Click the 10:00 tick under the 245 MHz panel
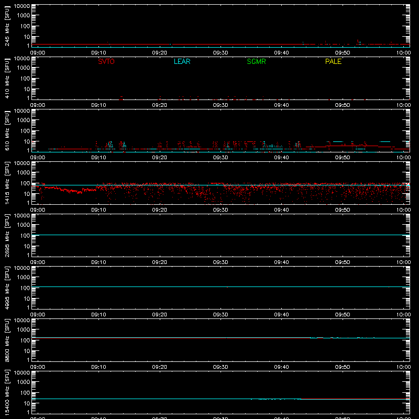 coord(403,53)
